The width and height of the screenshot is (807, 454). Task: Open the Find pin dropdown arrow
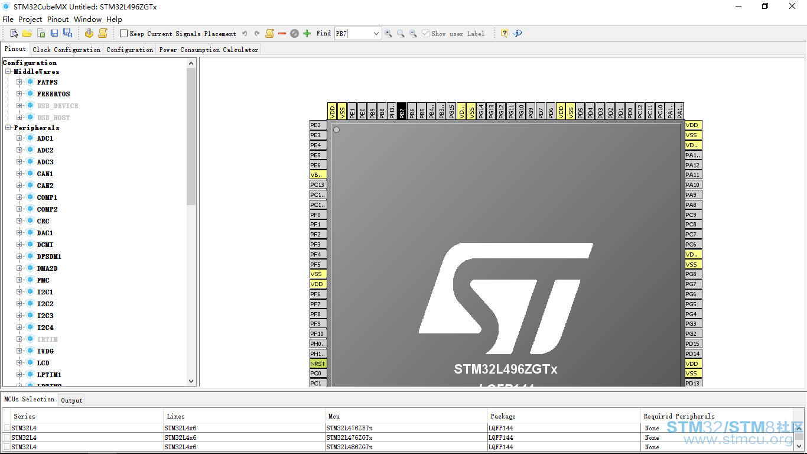[x=376, y=34]
